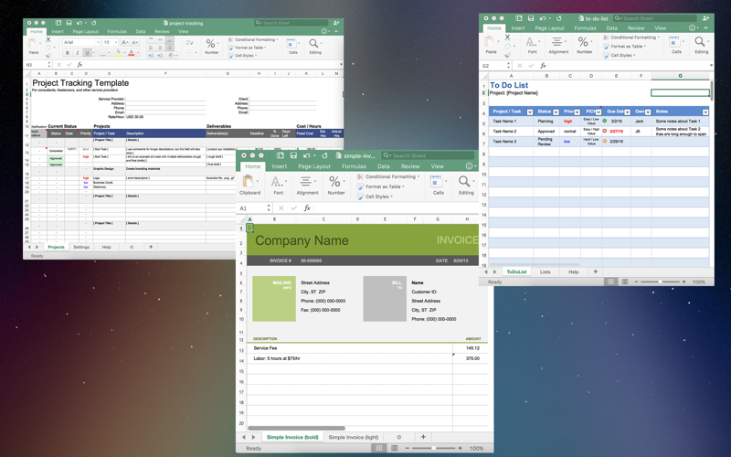Click the red font color button in project-tracking

pos(132,53)
